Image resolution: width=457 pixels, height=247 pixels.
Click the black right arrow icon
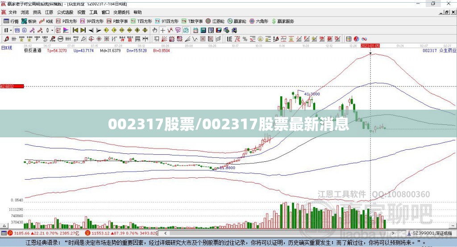99,30
